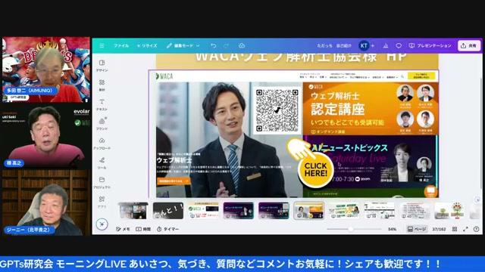The image size is (485, 272).
Task: Click the 37/162 page counter
Action: click(439, 229)
